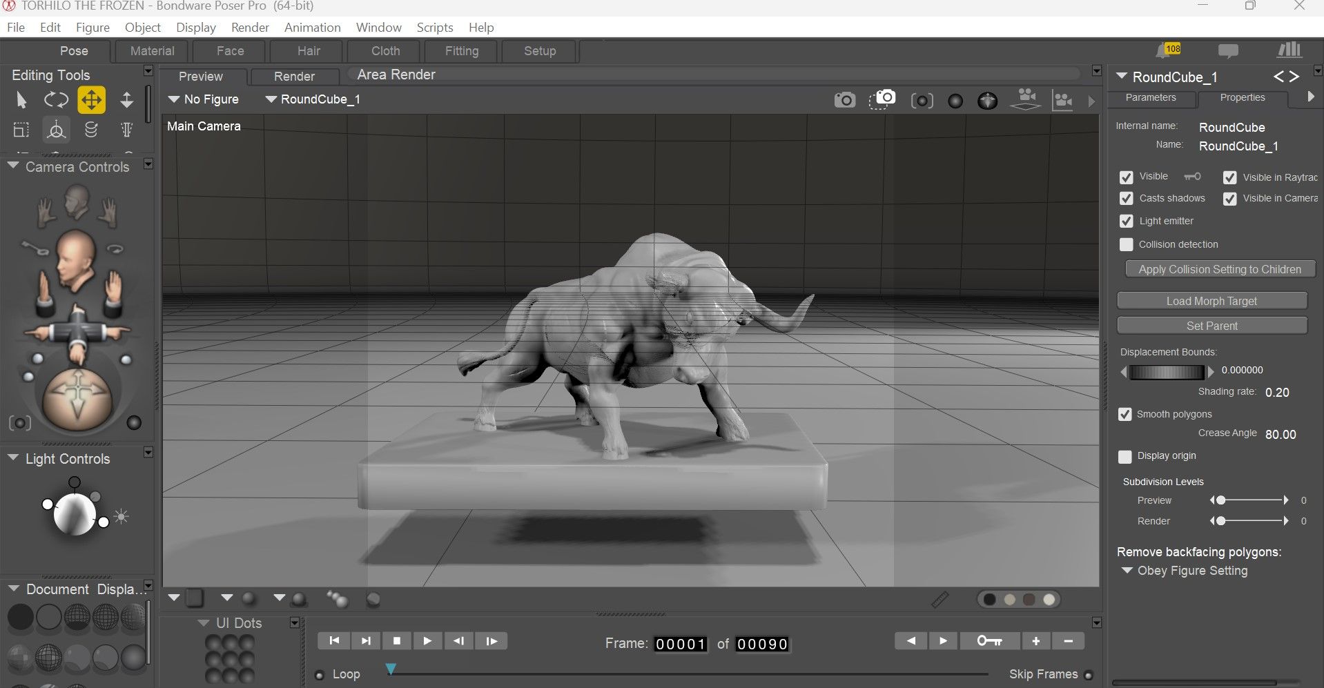Select the Translate In/Out tool
Viewport: 1324px width, 688px height.
tap(126, 100)
